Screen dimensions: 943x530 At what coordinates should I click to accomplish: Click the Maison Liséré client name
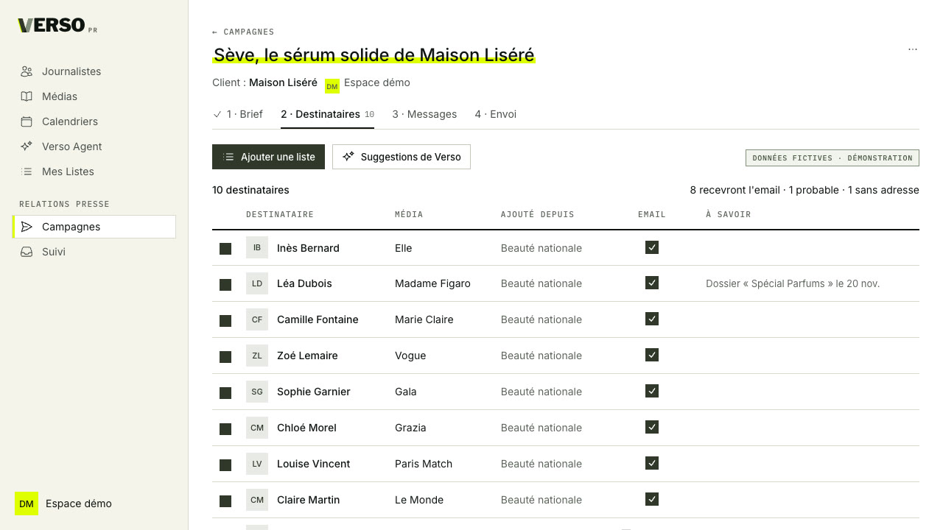coord(283,82)
